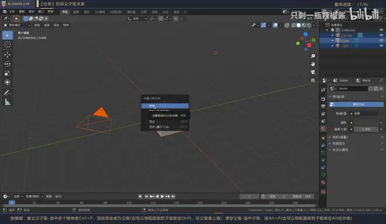The image size is (386, 224).
Task: Toggle viewport overlays button
Action: pos(275,25)
